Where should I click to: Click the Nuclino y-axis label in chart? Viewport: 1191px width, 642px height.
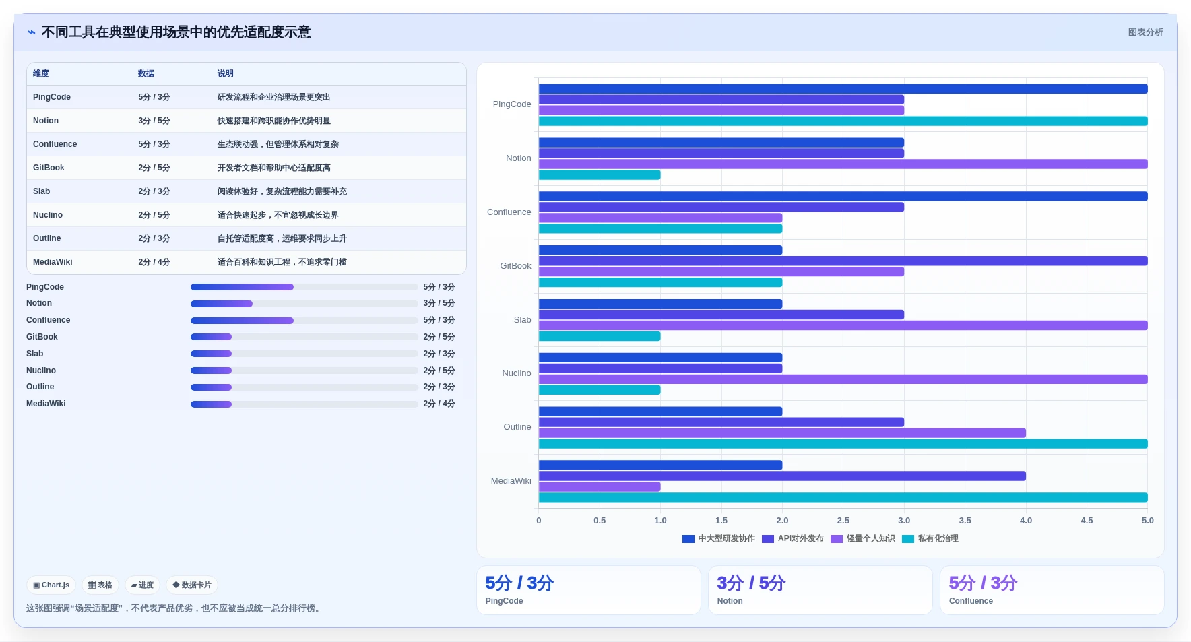tap(517, 373)
